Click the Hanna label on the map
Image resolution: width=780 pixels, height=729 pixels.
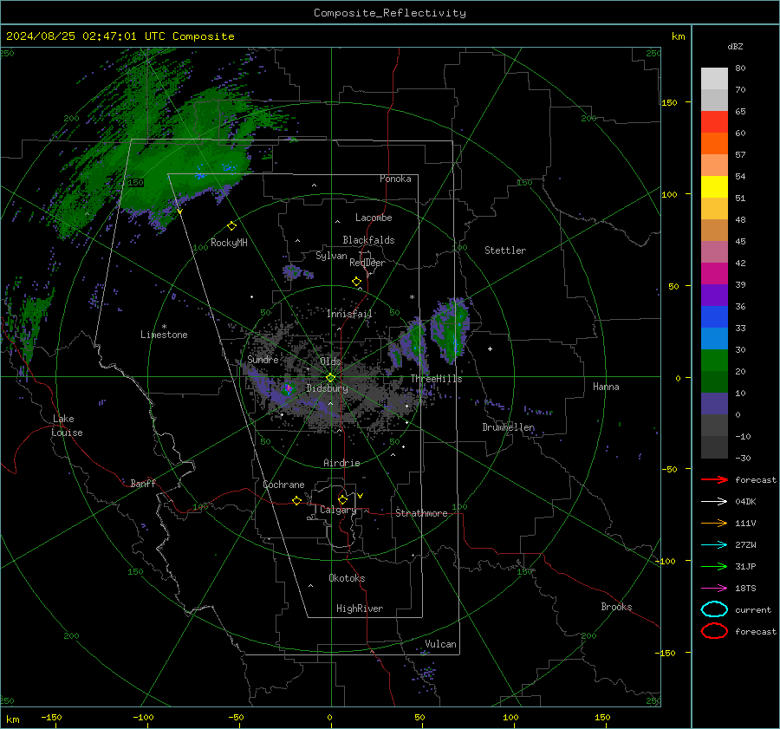click(606, 387)
